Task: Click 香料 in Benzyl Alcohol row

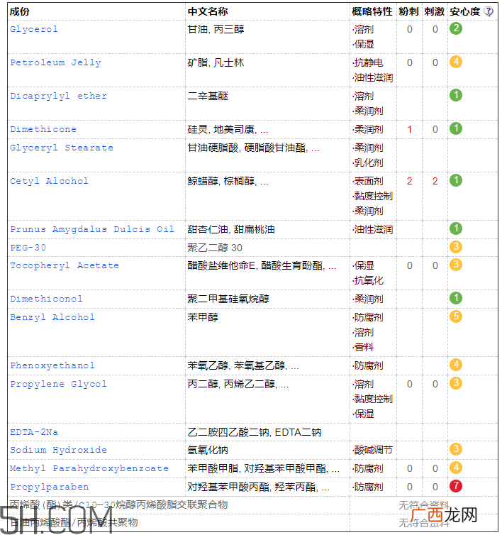Action: click(363, 348)
